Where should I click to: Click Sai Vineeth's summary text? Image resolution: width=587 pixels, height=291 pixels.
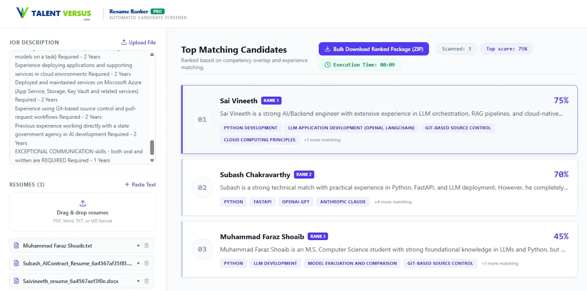[x=391, y=114]
